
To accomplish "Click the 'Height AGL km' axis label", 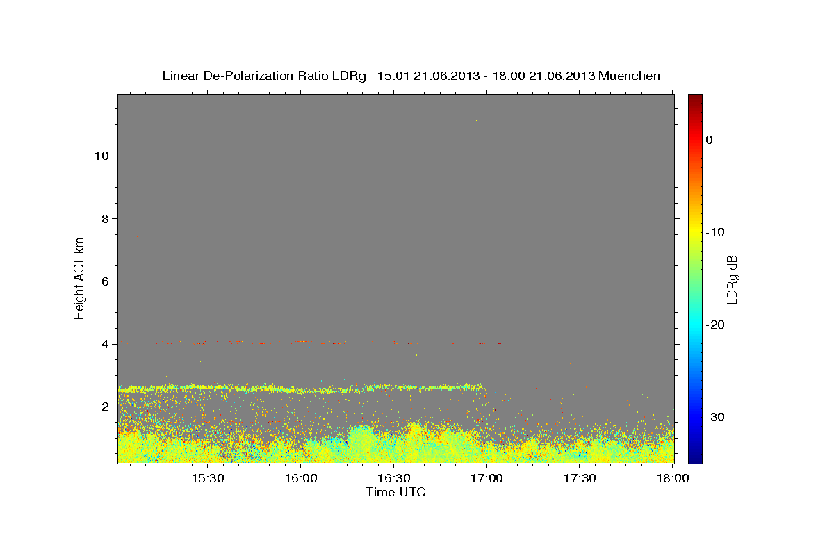I will (x=79, y=278).
